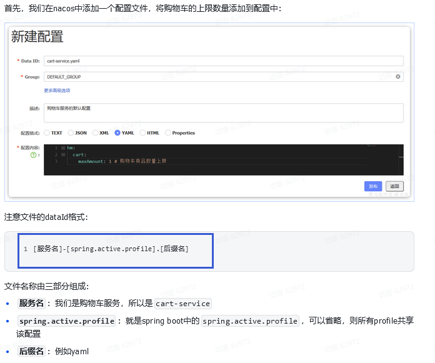Click the 注意文件的dataId格式 paragraph
The image size is (435, 363).
click(x=46, y=217)
